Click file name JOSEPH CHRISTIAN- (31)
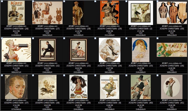Viewport: 188px width, 111px height. coord(16,66)
